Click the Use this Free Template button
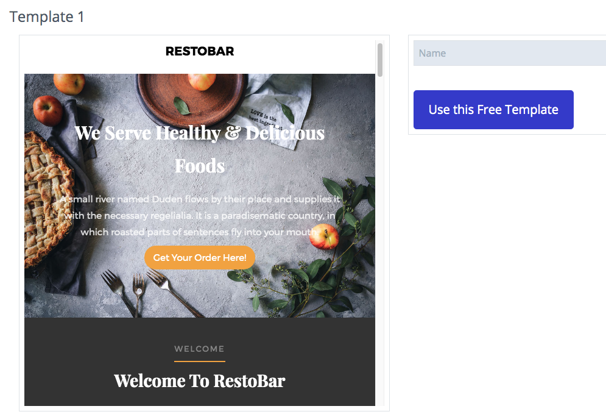 [493, 110]
